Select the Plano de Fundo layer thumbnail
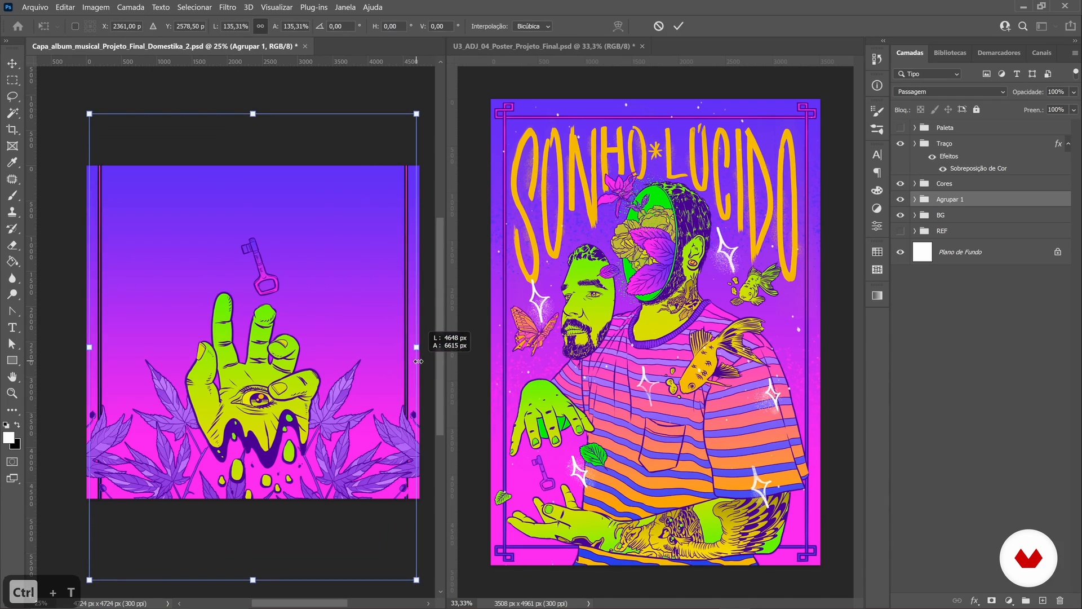Screen dimensions: 1082x609 pos(923,252)
